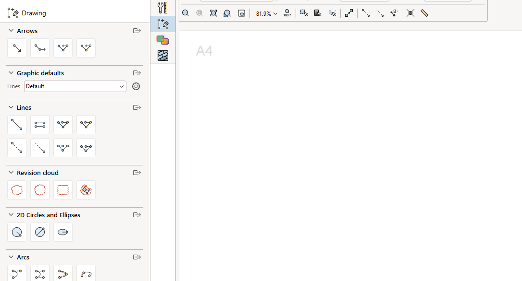Pop out the Arcs section

pos(137,257)
